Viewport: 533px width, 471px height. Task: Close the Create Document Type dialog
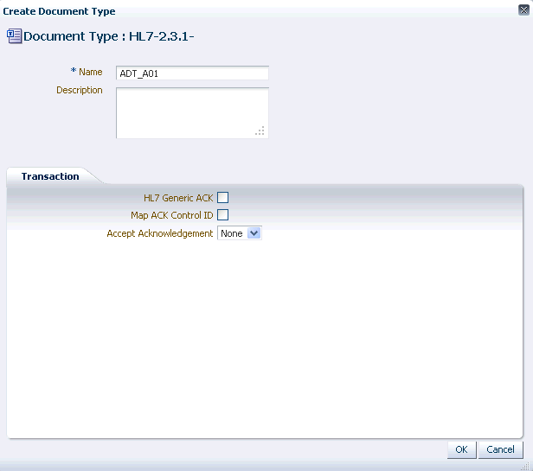pos(523,10)
